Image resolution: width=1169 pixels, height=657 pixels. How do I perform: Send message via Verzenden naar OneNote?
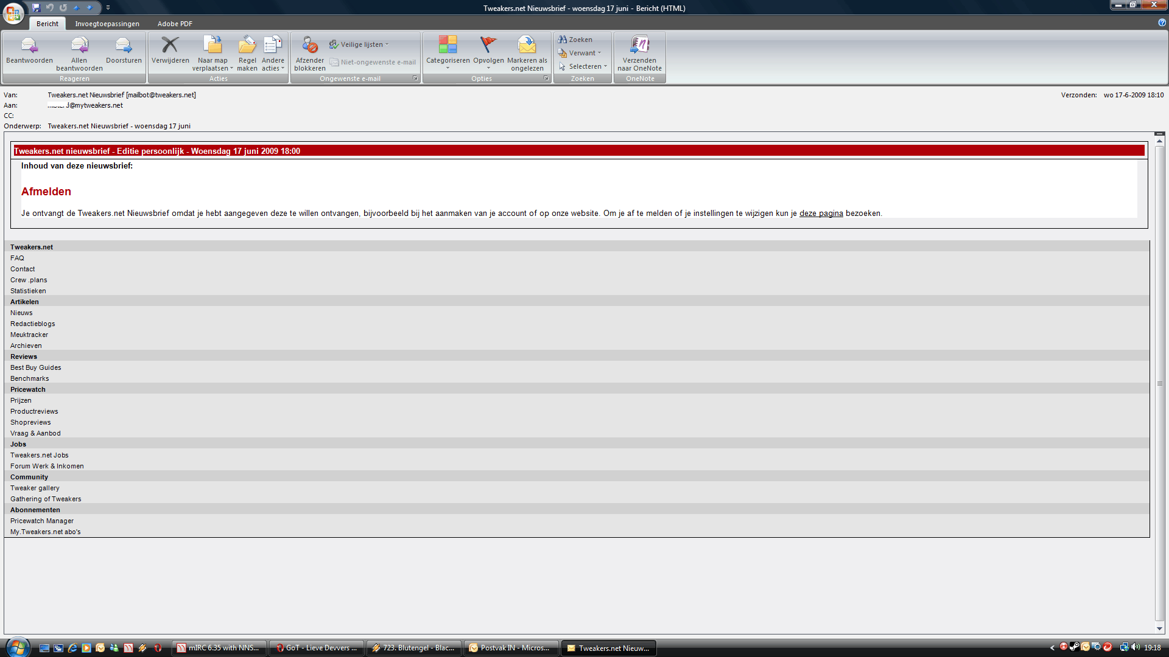click(x=639, y=54)
